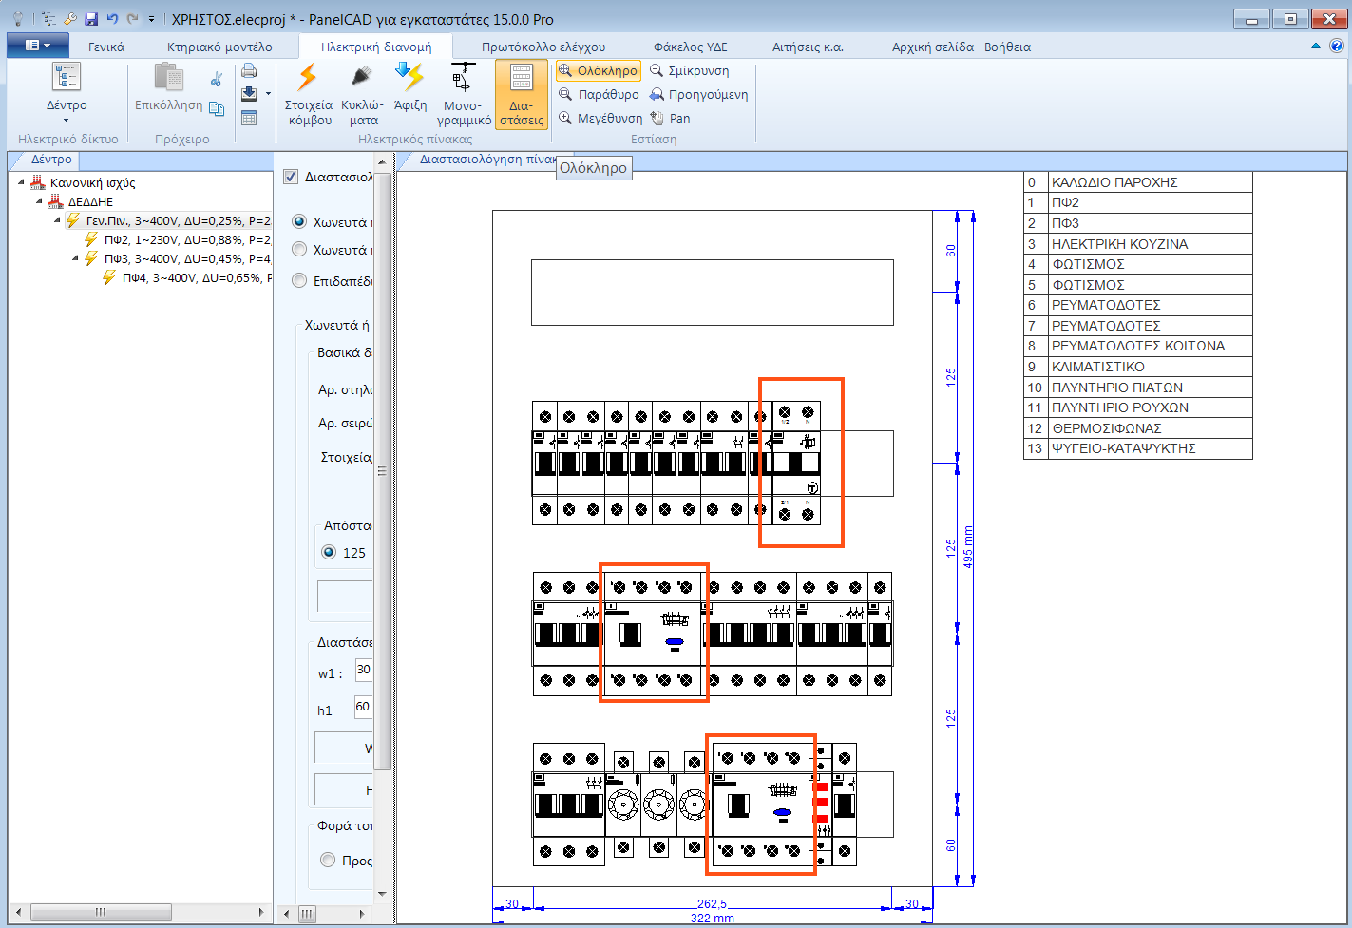Collapse the ΠΦ3 tree node
1352x928 pixels.
click(77, 258)
